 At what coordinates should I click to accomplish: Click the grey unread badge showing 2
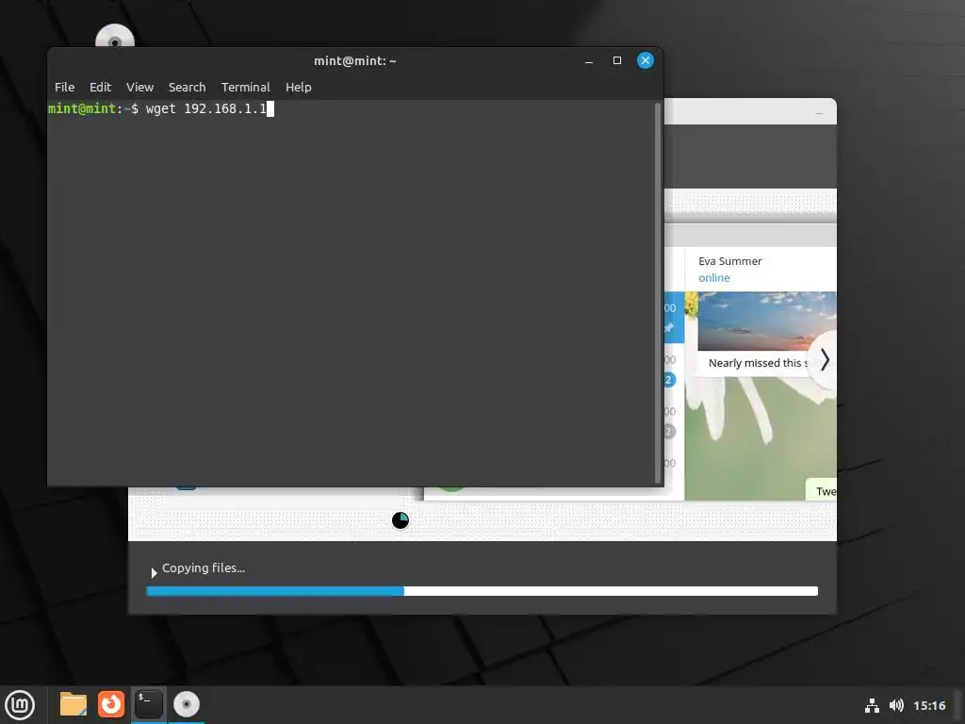click(x=669, y=432)
